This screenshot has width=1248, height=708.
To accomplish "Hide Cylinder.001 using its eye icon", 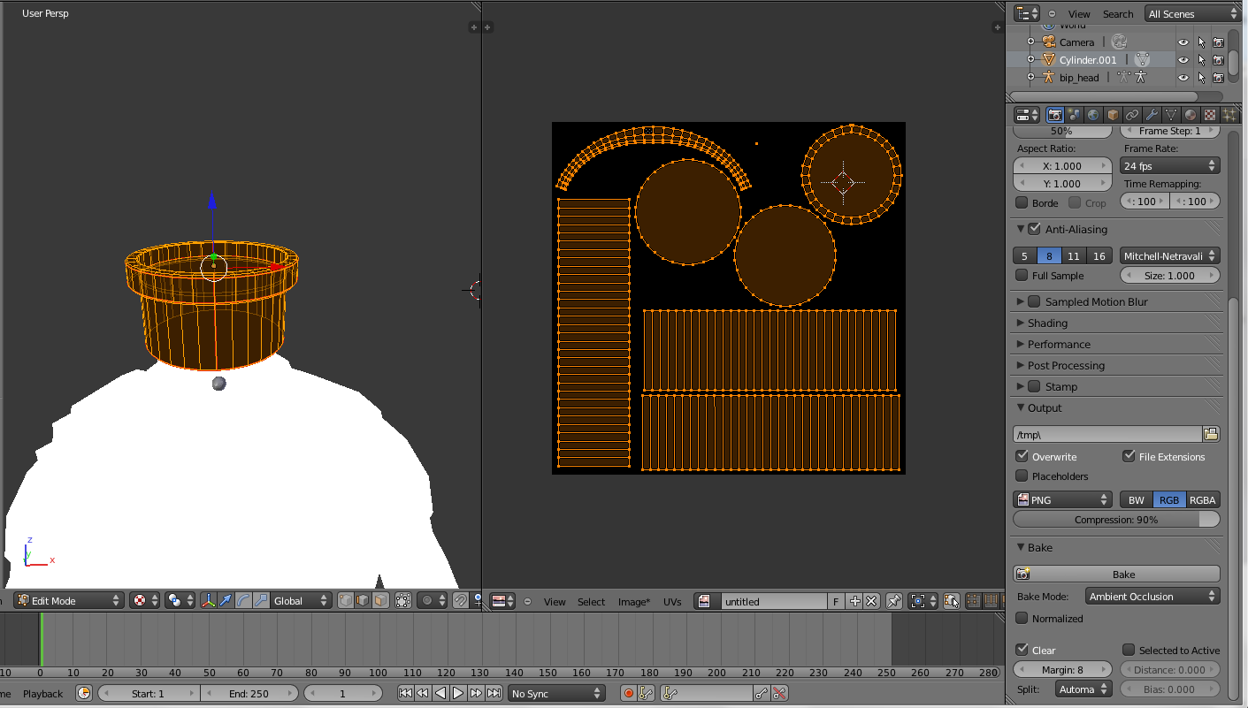I will (1183, 60).
